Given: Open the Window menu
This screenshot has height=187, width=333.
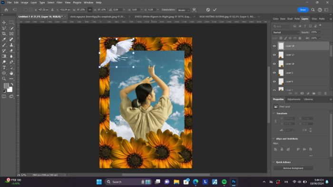Looking at the screenshot, I should (x=88, y=2).
